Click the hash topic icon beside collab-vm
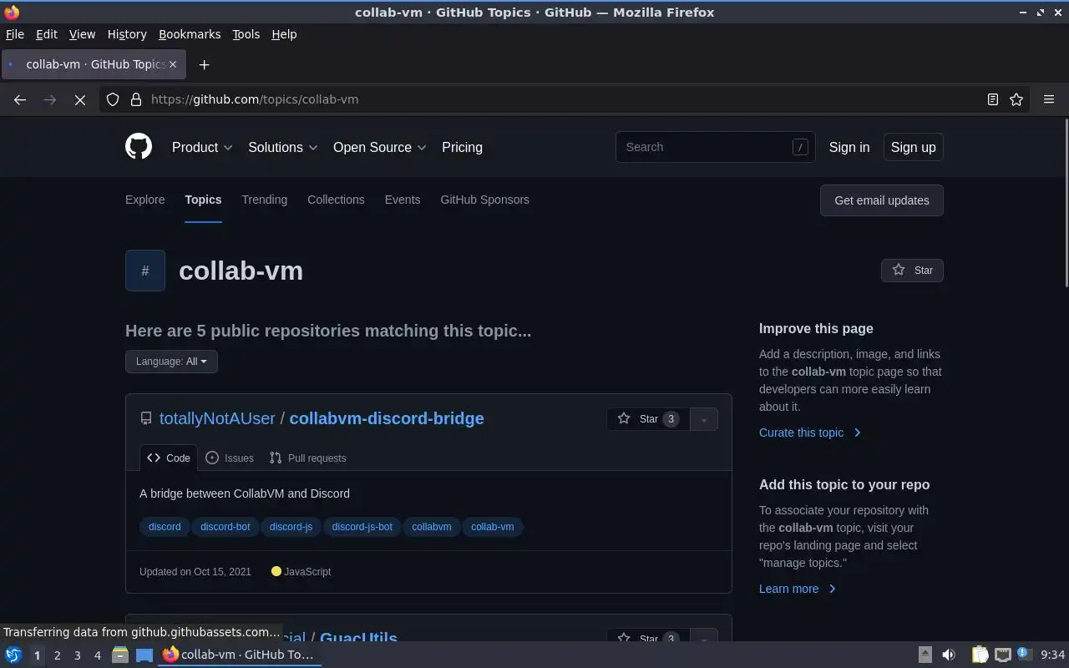 point(145,271)
